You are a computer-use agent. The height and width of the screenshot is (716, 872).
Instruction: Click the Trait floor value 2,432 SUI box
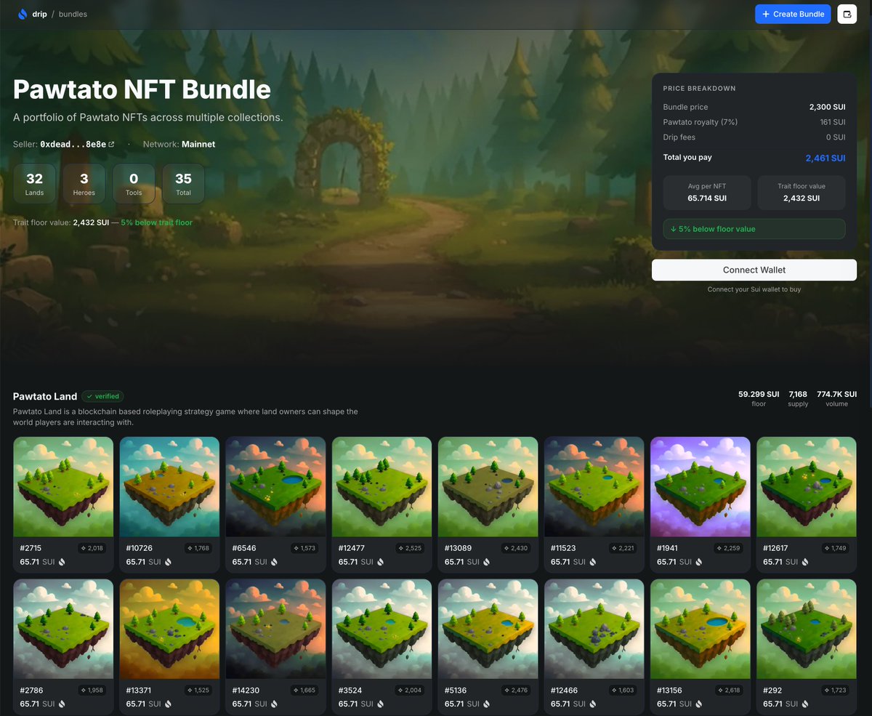pyautogui.click(x=802, y=193)
